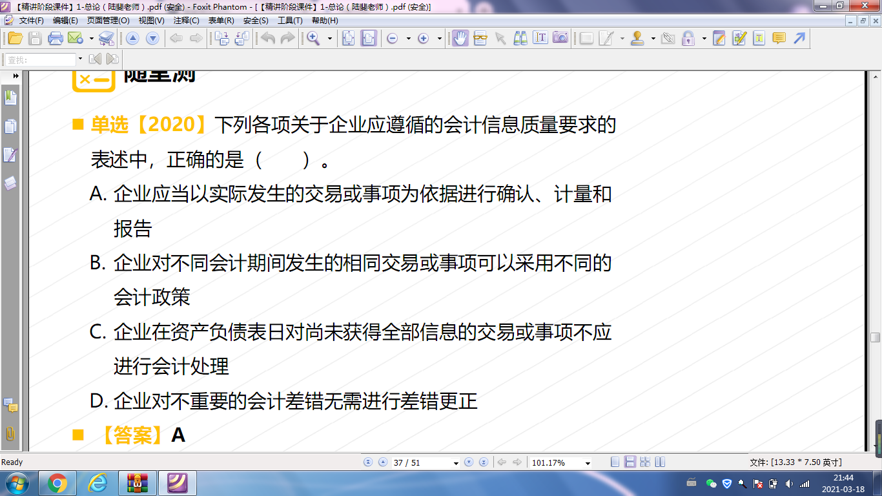Select the Hand tool
This screenshot has height=496, width=882.
460,38
